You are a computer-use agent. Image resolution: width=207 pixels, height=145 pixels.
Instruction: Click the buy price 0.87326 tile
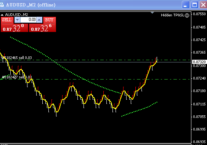click(x=42, y=28)
